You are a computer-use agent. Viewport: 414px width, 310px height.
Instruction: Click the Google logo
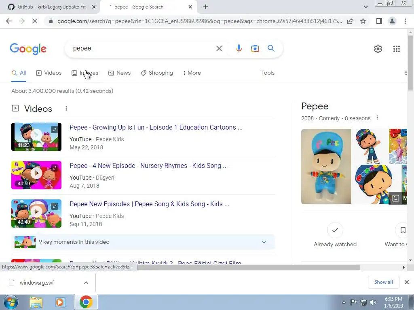(x=28, y=49)
